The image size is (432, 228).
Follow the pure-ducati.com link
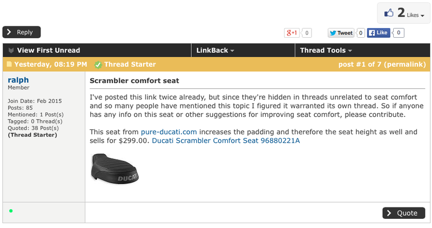[168, 132]
